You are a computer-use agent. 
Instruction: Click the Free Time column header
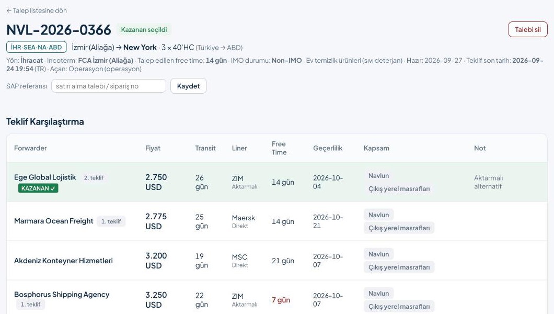[279, 148]
